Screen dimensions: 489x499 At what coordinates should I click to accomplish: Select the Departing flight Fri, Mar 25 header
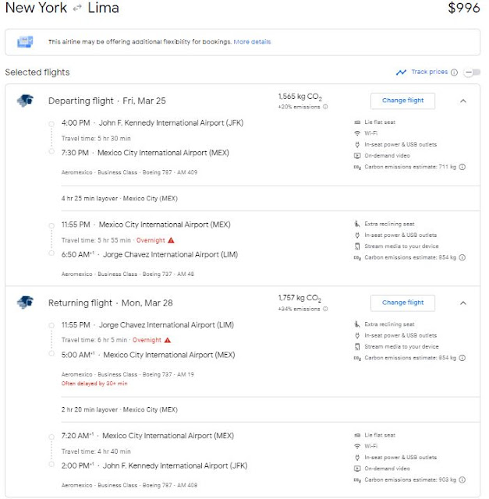107,101
